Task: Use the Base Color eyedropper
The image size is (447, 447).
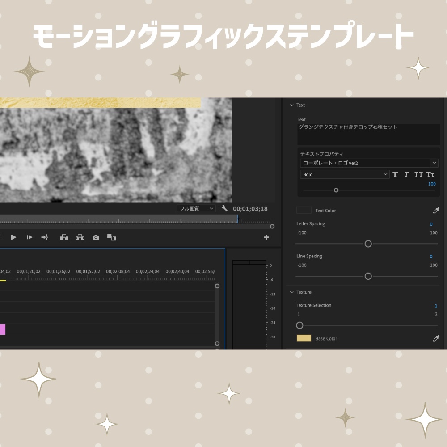Action: (x=436, y=338)
